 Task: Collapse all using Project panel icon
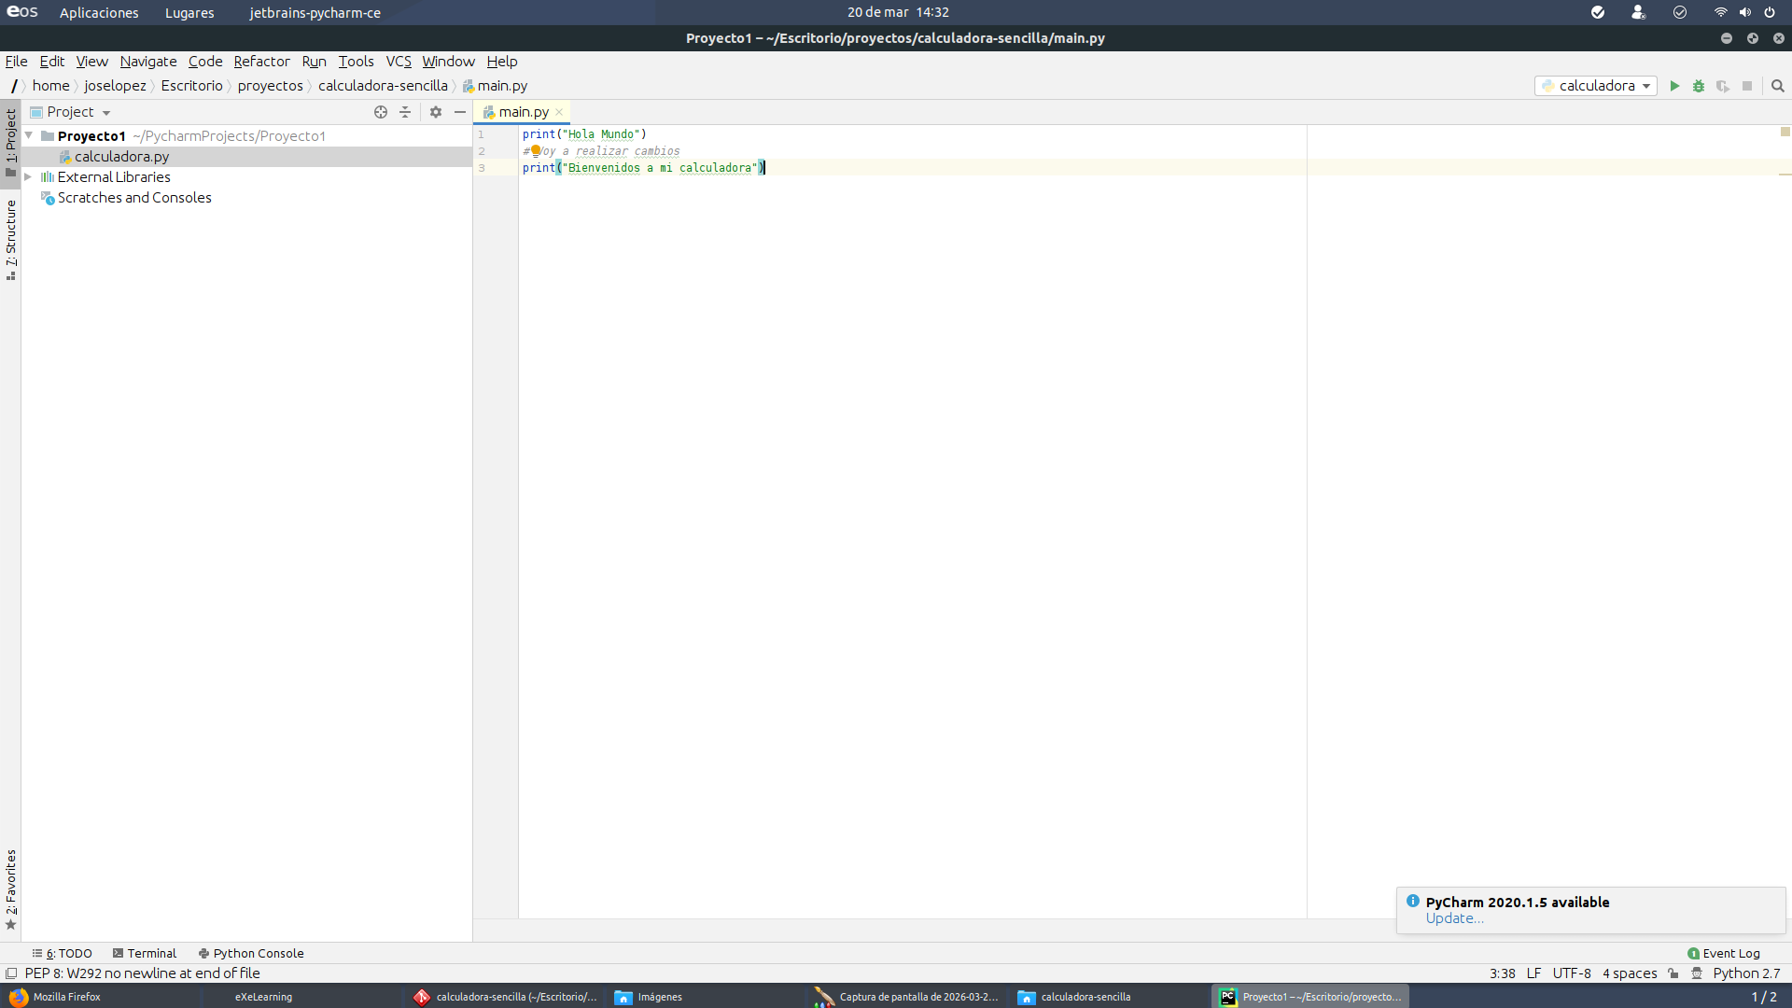[x=405, y=112]
